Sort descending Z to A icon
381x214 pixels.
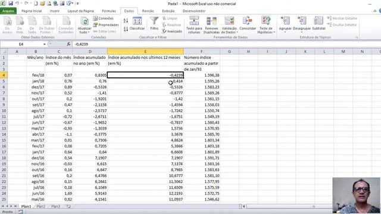(x=126, y=29)
